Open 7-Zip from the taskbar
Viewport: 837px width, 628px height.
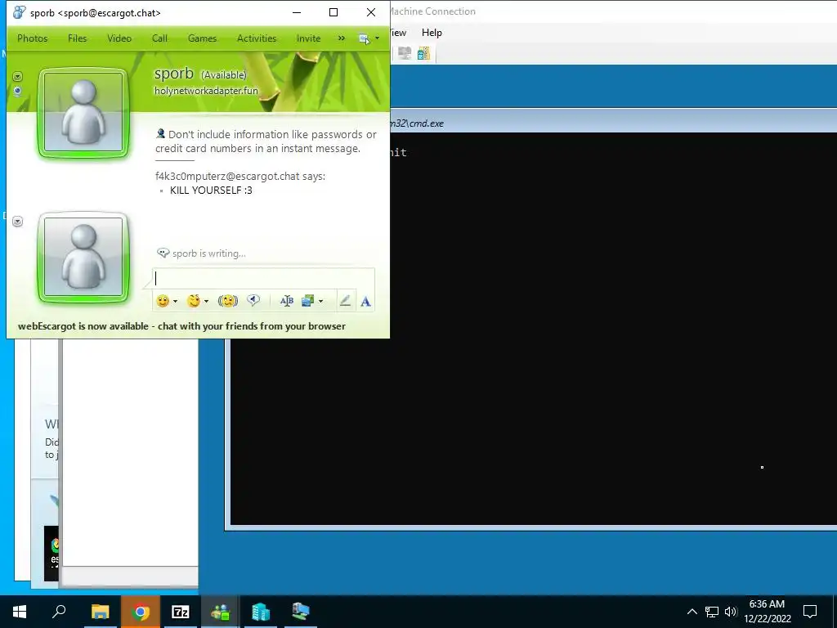click(x=181, y=612)
